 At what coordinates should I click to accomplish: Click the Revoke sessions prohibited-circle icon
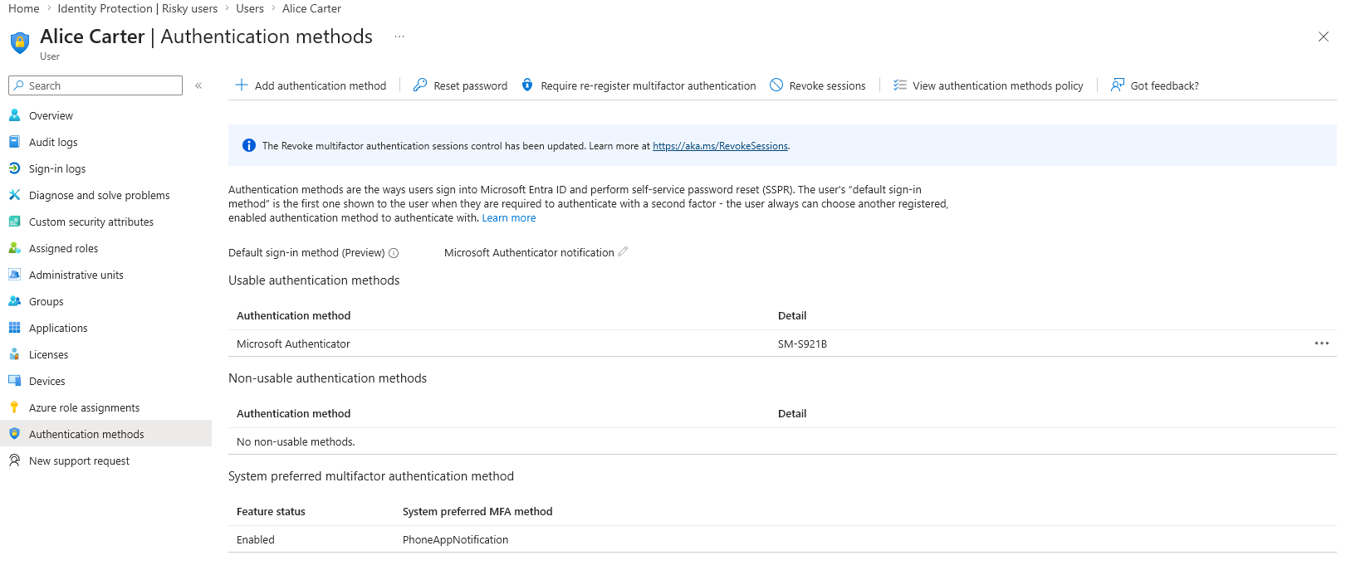(776, 85)
